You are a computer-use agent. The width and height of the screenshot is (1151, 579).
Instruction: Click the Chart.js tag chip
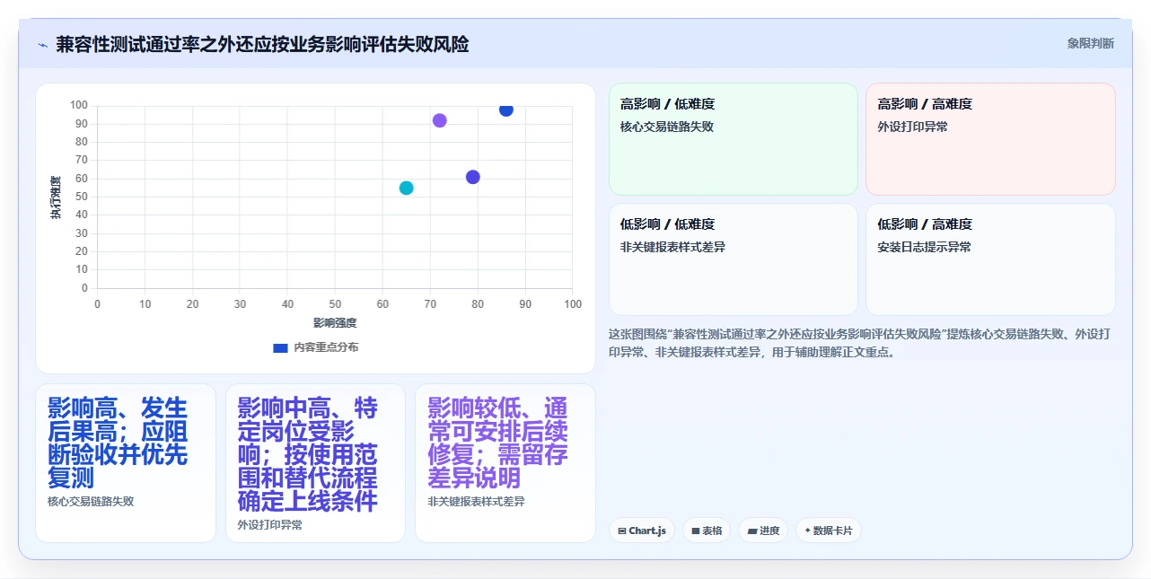pyautogui.click(x=642, y=531)
